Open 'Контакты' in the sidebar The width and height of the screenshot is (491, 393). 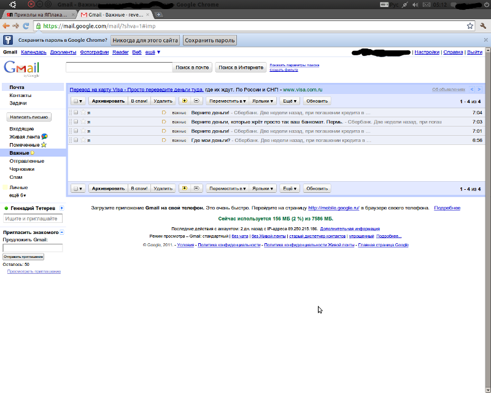tap(20, 95)
